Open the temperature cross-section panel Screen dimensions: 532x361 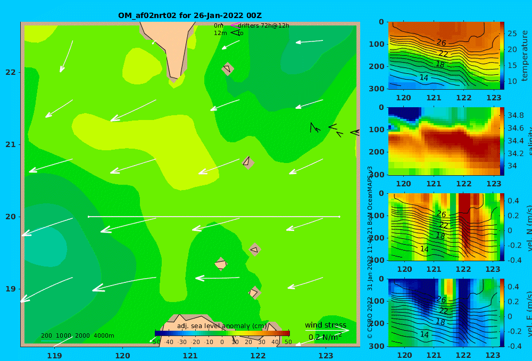click(x=444, y=56)
